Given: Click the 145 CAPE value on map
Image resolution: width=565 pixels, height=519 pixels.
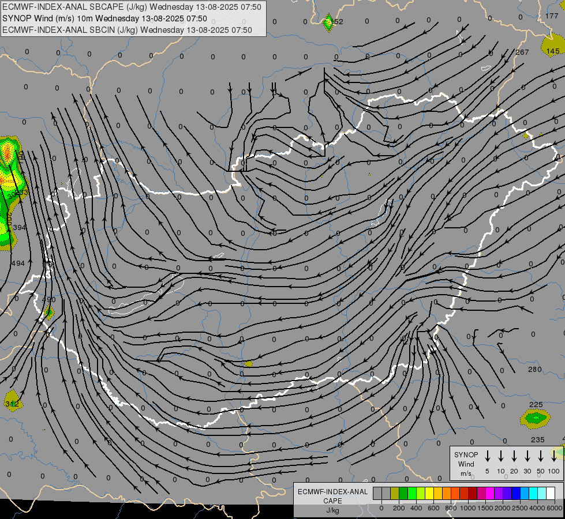Looking at the screenshot, I should pyautogui.click(x=553, y=51).
